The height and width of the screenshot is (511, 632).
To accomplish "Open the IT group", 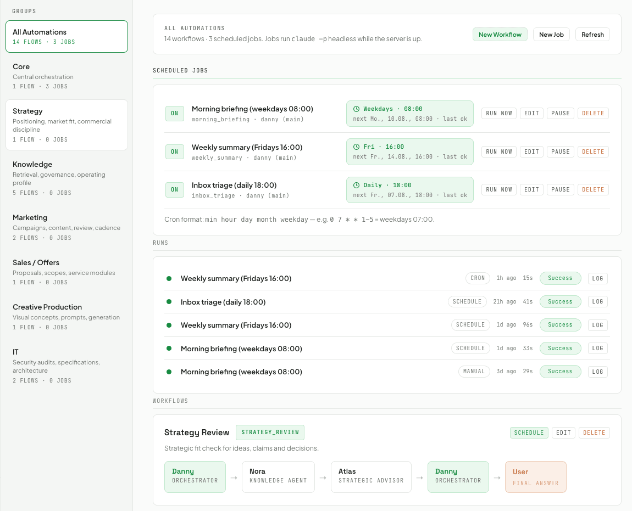I will [x=67, y=366].
